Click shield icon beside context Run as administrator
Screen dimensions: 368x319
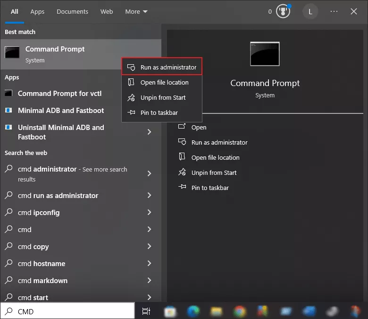tap(131, 67)
